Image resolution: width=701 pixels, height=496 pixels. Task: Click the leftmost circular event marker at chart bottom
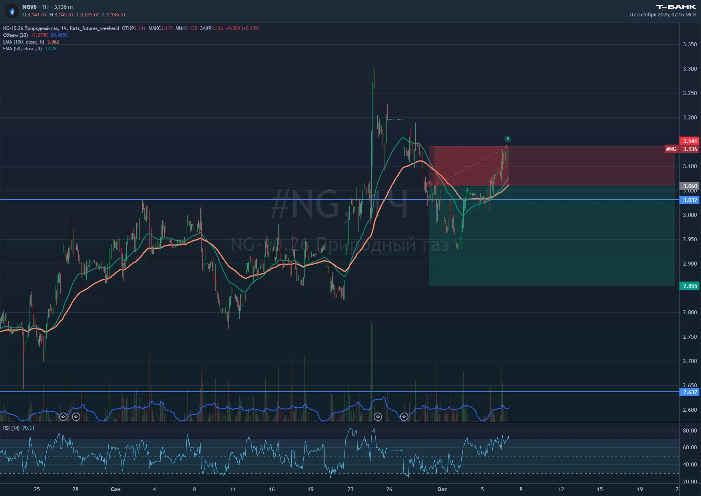(63, 417)
